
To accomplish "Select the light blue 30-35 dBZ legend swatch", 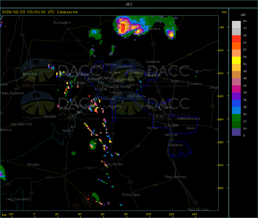I will click(236, 111).
